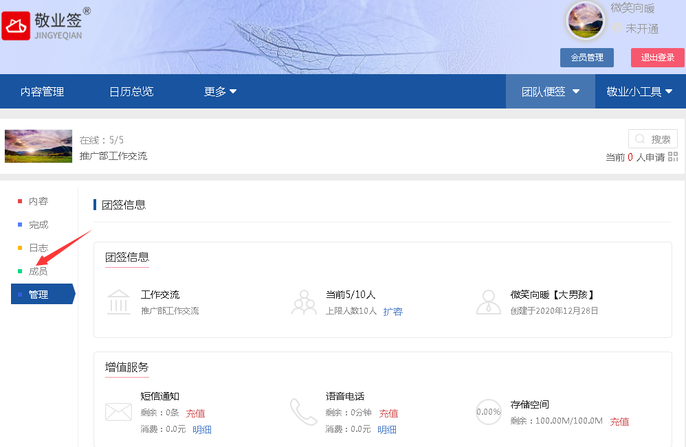Click the creator person icon beside 微笑向暖
This screenshot has height=447, width=686.
(488, 302)
